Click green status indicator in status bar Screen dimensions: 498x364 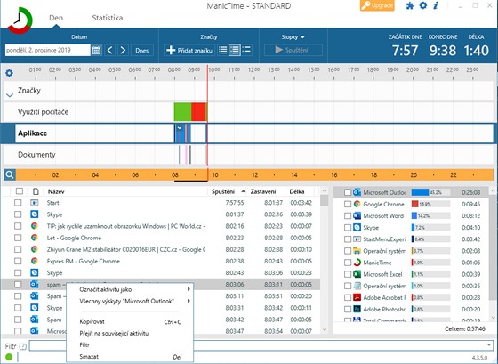pyautogui.click(x=9, y=357)
